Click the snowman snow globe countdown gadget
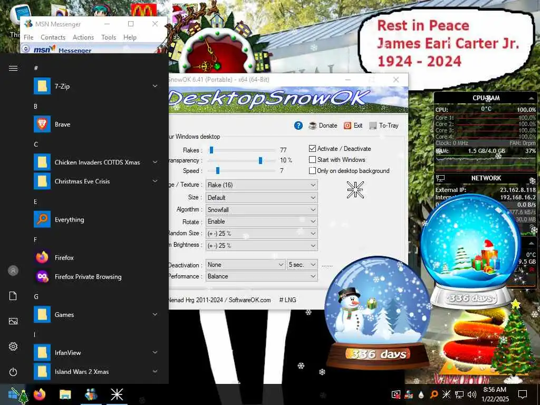 pyautogui.click(x=378, y=312)
